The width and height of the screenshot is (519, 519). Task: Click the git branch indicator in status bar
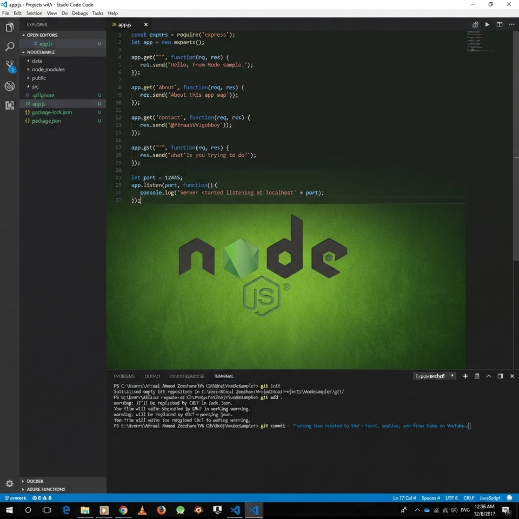tap(16, 498)
